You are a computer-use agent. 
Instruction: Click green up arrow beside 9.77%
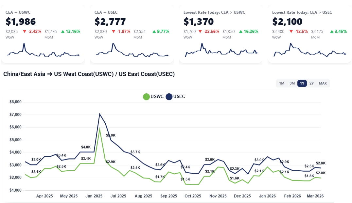(x=154, y=32)
